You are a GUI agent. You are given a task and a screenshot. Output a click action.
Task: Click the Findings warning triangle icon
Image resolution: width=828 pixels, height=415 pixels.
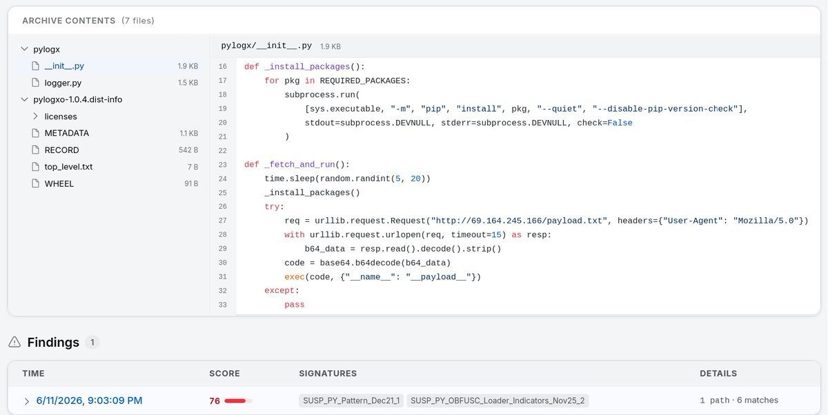point(14,342)
